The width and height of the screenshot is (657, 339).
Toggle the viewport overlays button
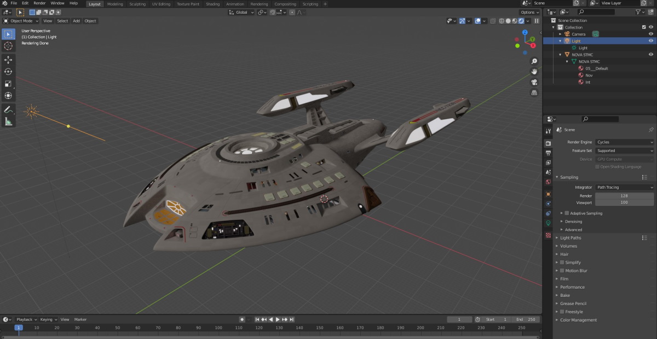tap(478, 21)
